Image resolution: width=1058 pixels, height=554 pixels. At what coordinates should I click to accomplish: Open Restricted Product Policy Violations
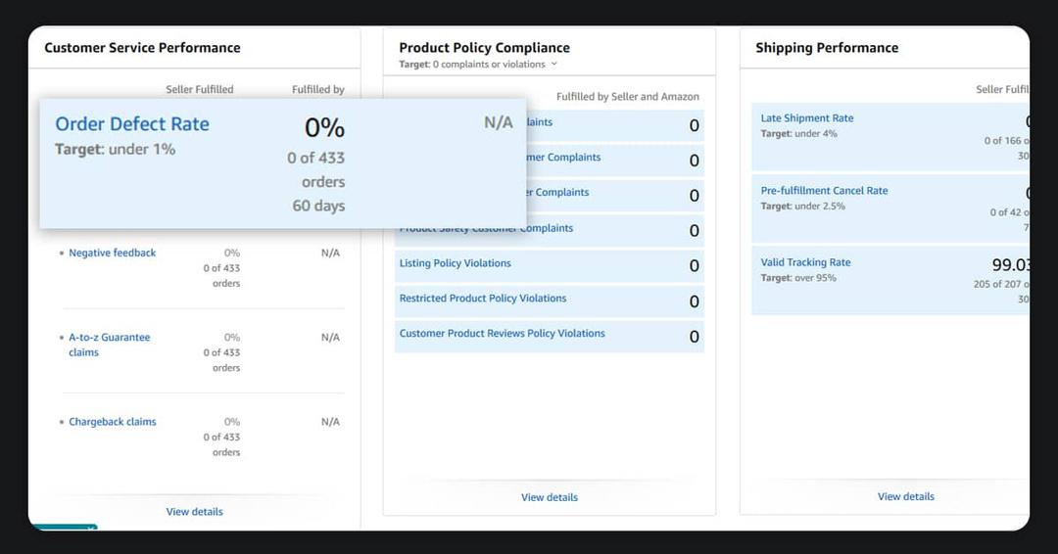coord(482,299)
